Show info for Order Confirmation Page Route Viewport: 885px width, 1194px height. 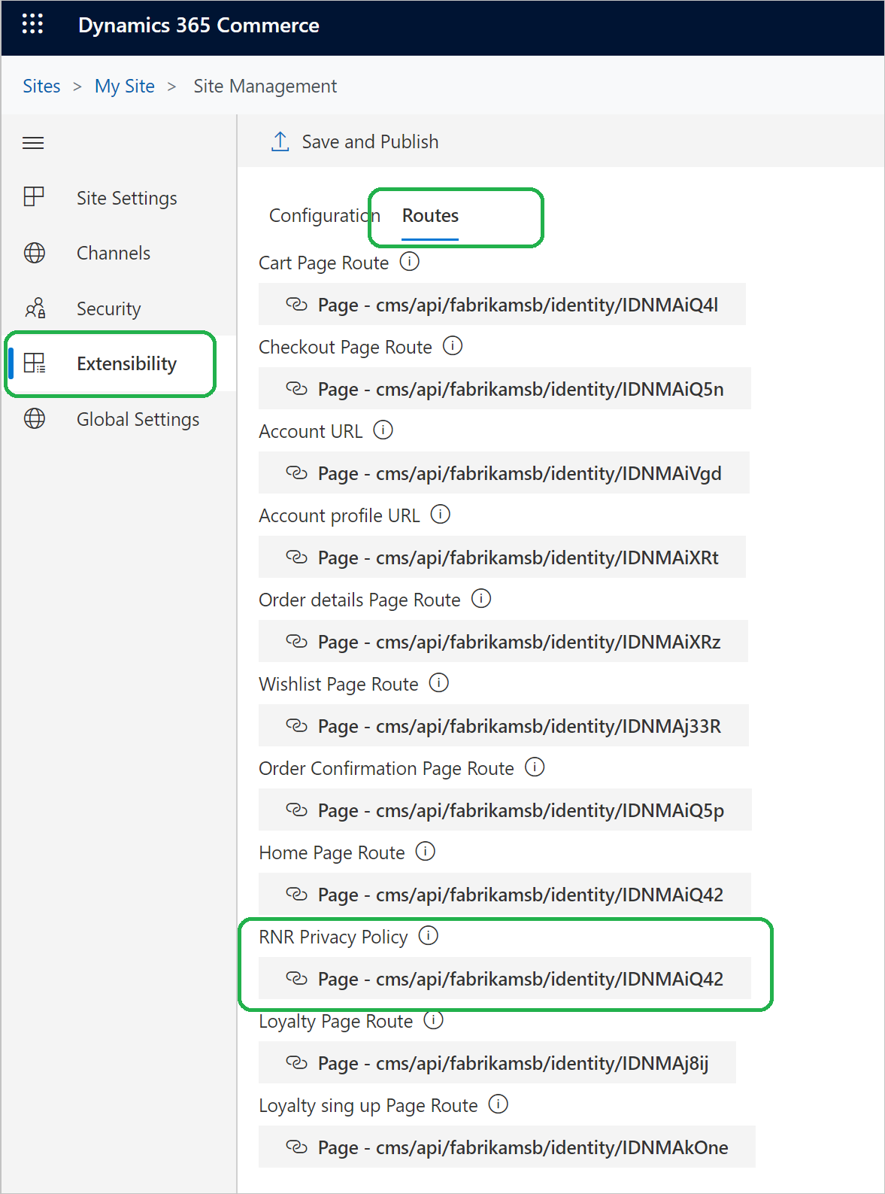[535, 767]
